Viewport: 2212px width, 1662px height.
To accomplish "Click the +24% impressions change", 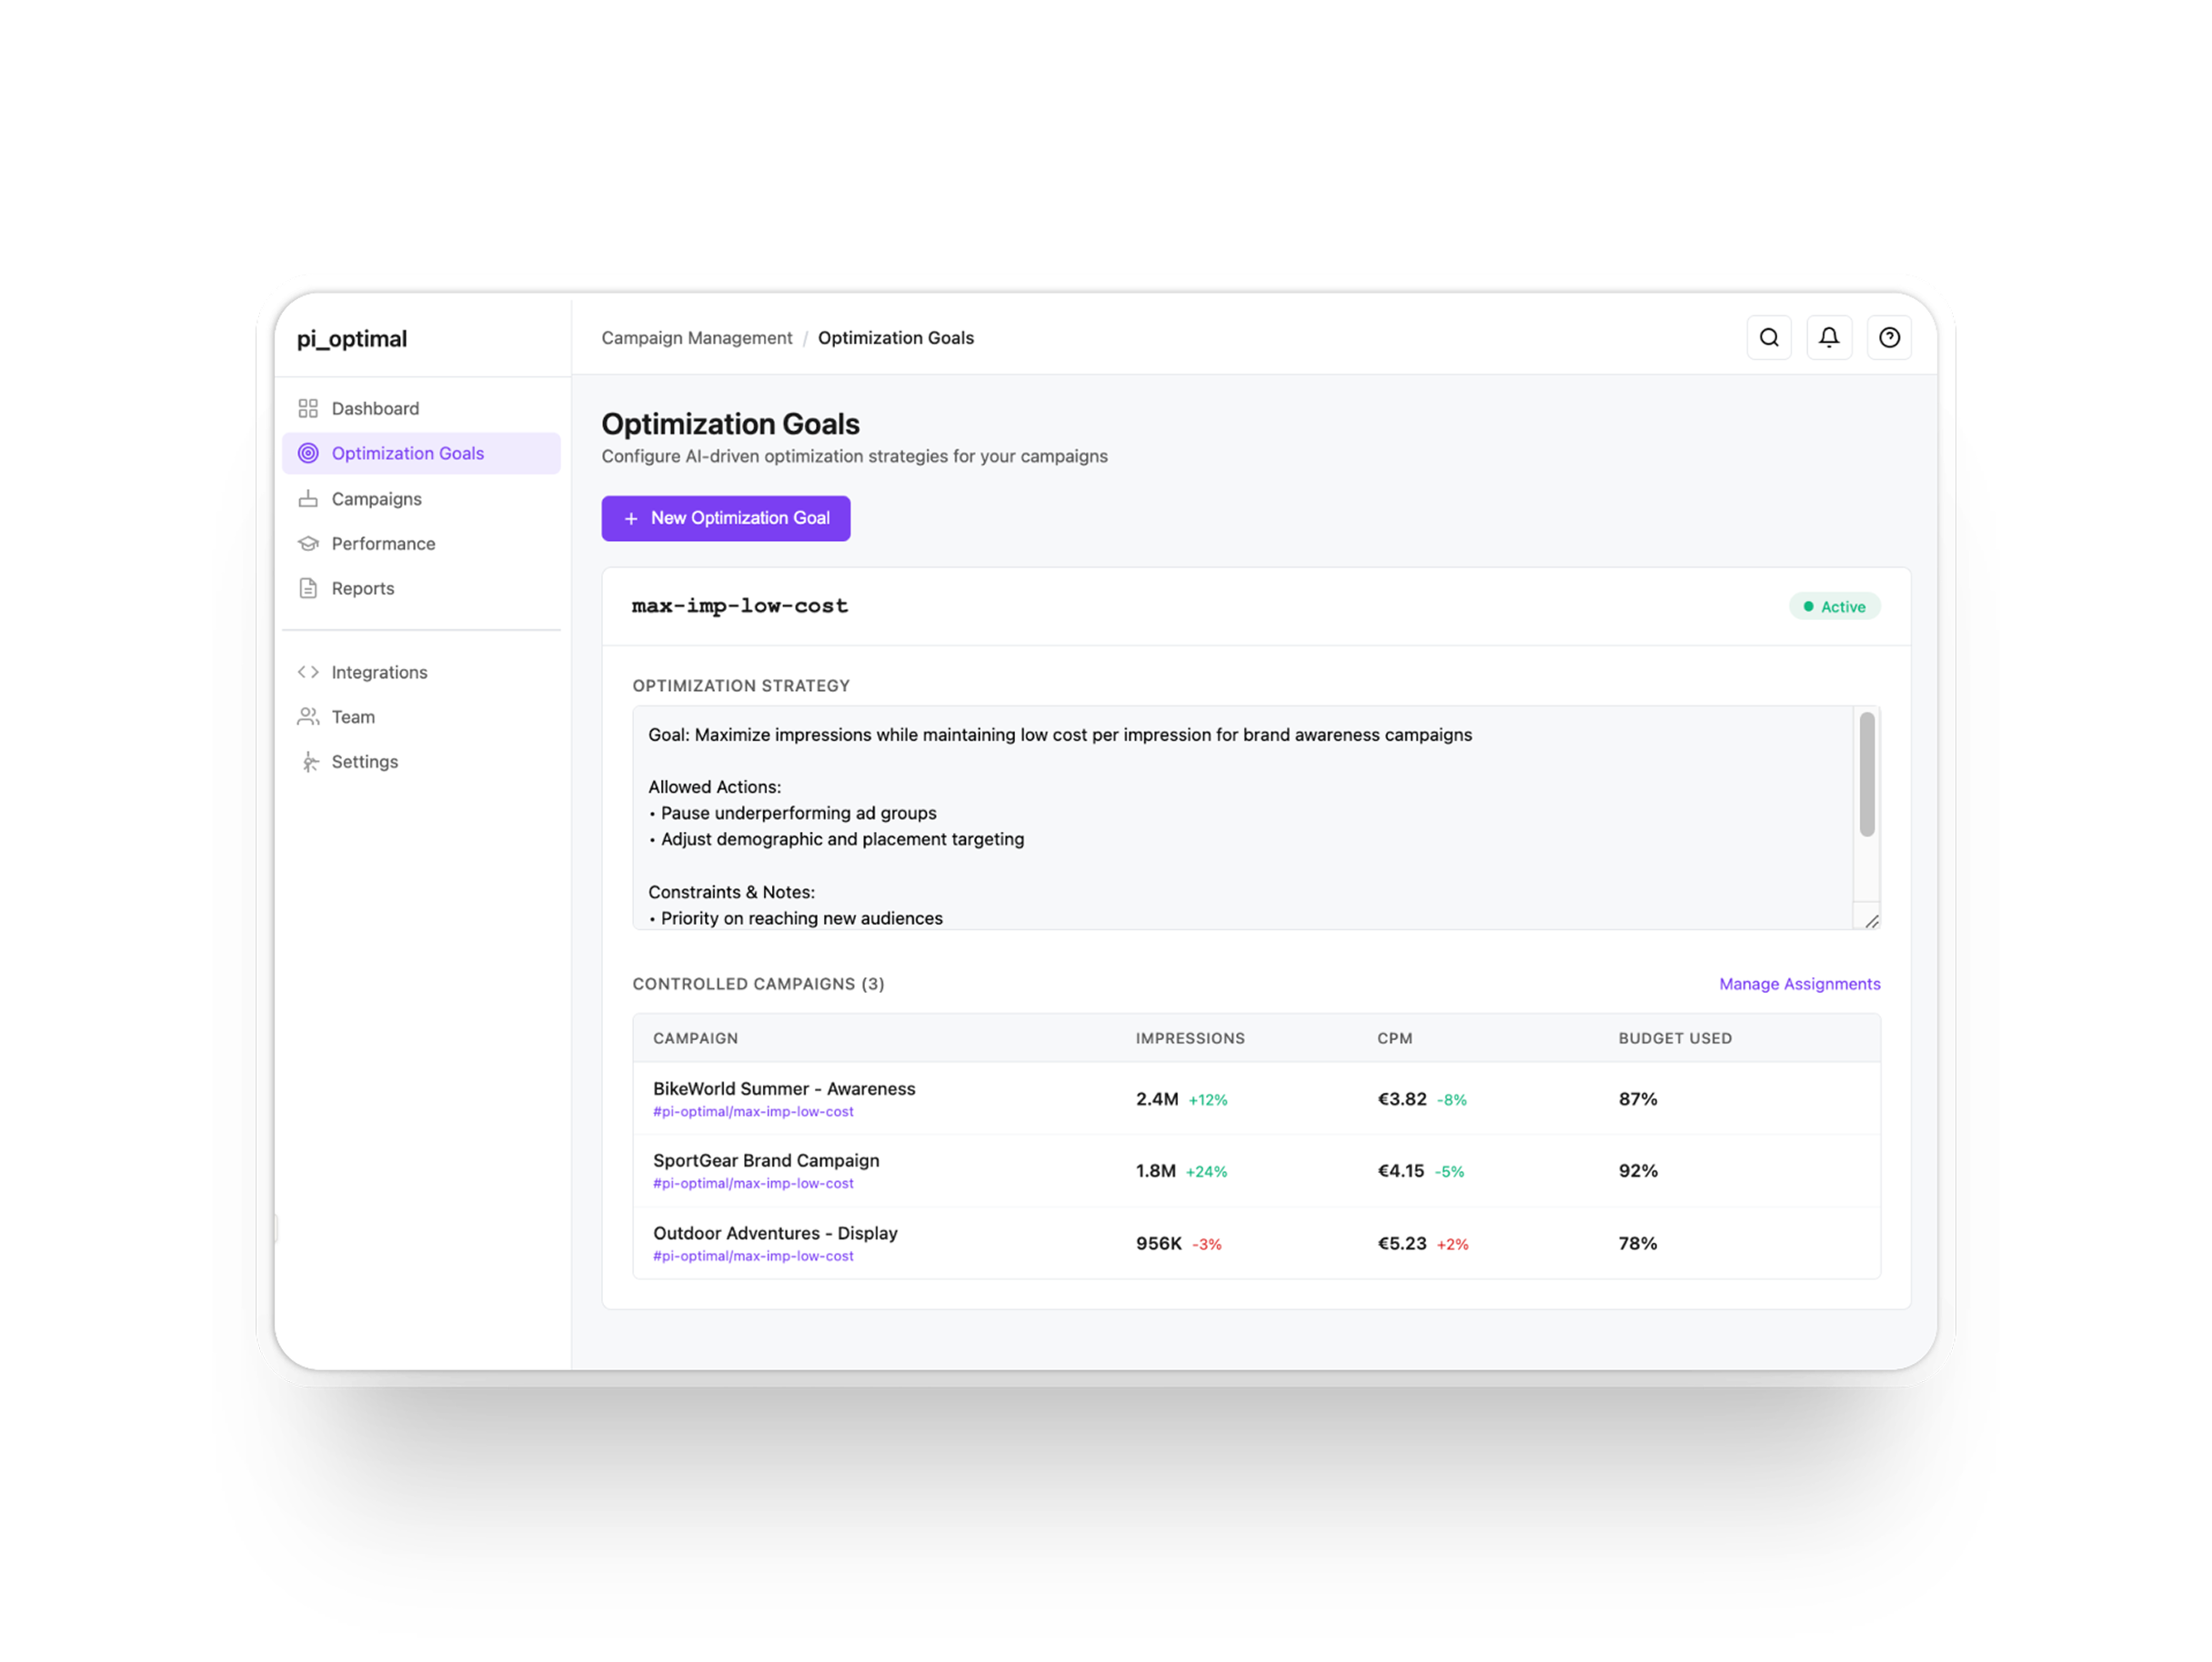I will 1206,1172.
